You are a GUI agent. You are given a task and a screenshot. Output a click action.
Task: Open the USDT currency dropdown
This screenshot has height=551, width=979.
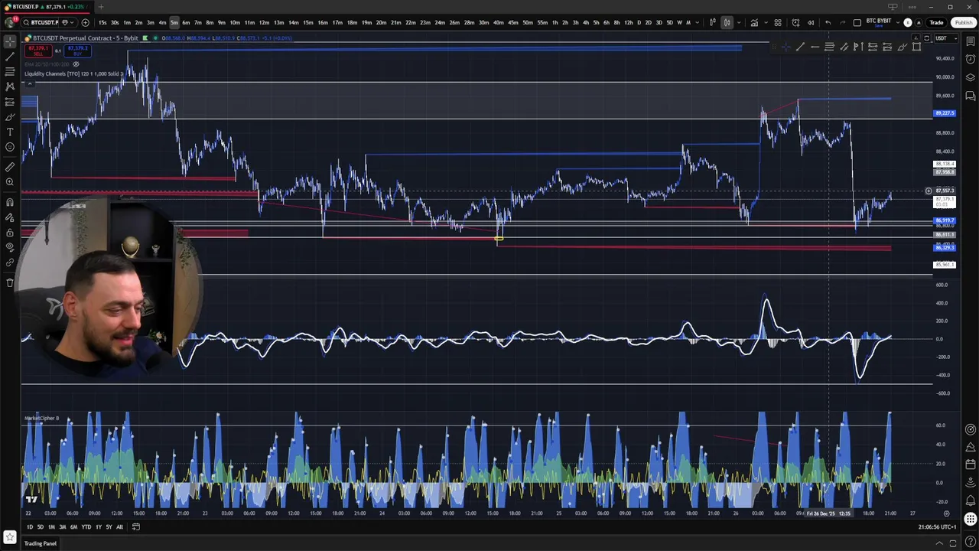(945, 38)
